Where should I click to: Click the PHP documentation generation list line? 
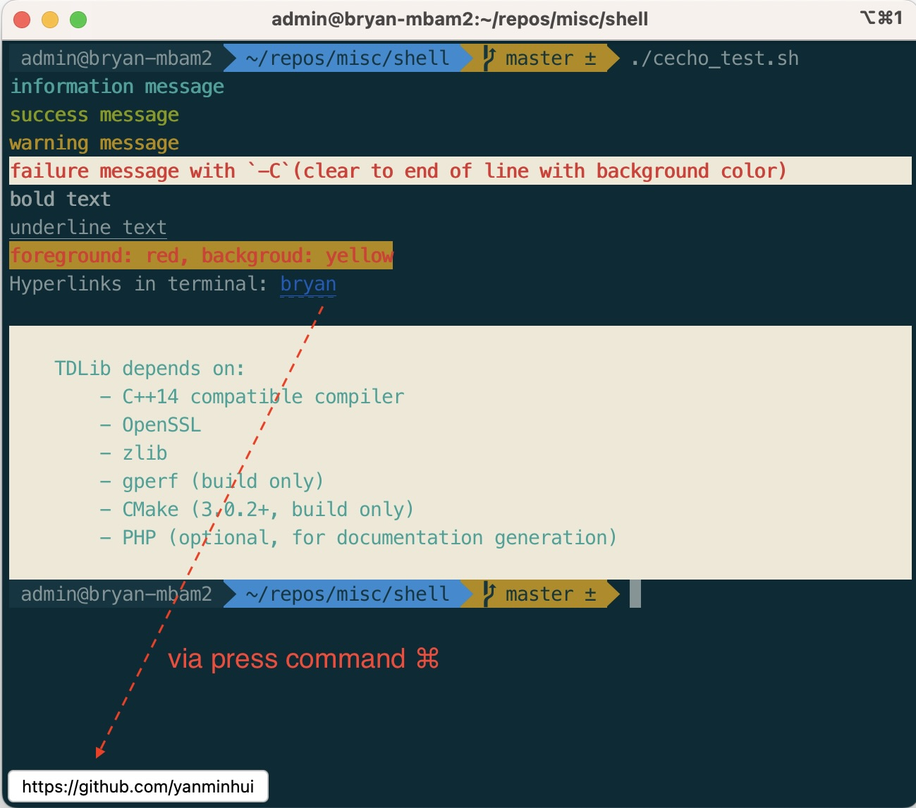pyautogui.click(x=358, y=538)
